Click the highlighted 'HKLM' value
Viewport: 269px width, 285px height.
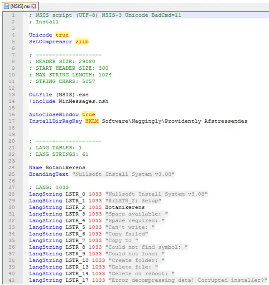pos(92,121)
